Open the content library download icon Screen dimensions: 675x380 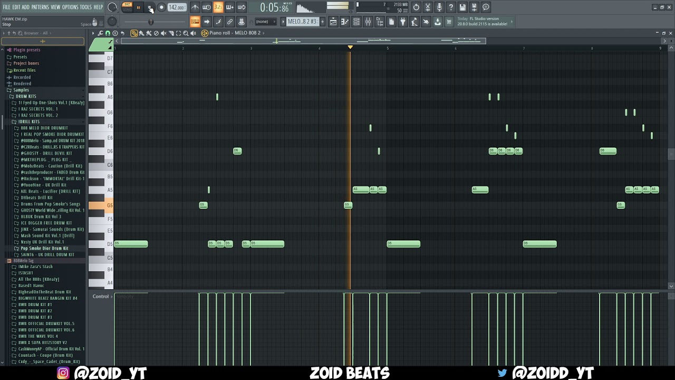coord(438,22)
